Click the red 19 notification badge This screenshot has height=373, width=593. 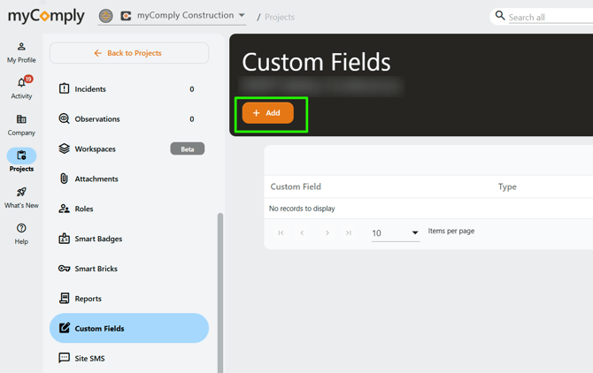pyautogui.click(x=28, y=79)
